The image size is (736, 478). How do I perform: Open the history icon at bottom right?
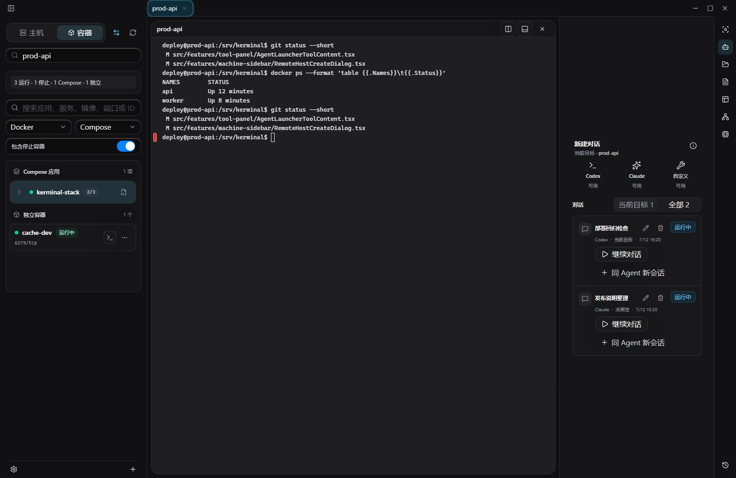(x=725, y=465)
